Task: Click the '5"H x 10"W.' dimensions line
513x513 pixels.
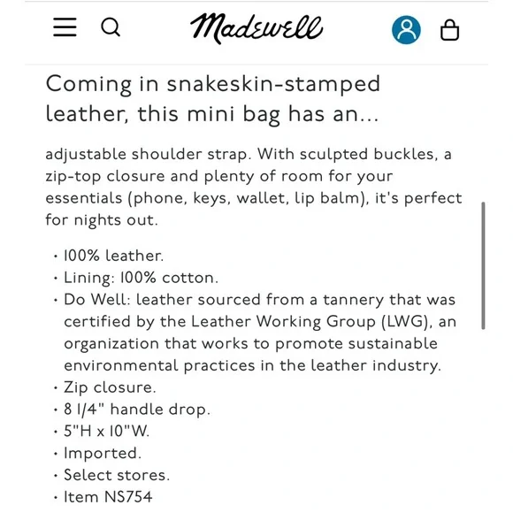Action: (106, 431)
